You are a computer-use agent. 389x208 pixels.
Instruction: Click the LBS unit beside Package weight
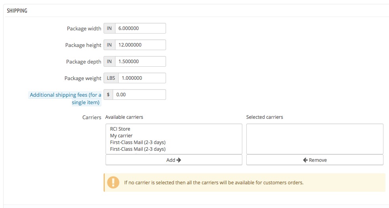111,78
